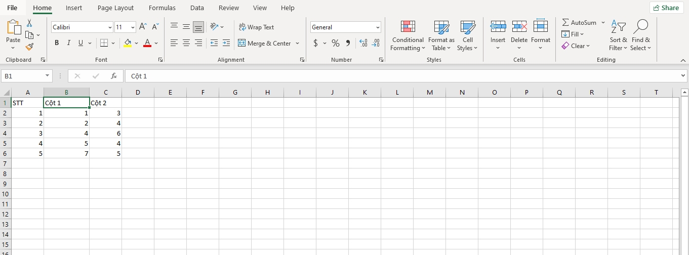Set Top Align for cell text
Viewport: 689px width, 255px height.
[x=174, y=27]
